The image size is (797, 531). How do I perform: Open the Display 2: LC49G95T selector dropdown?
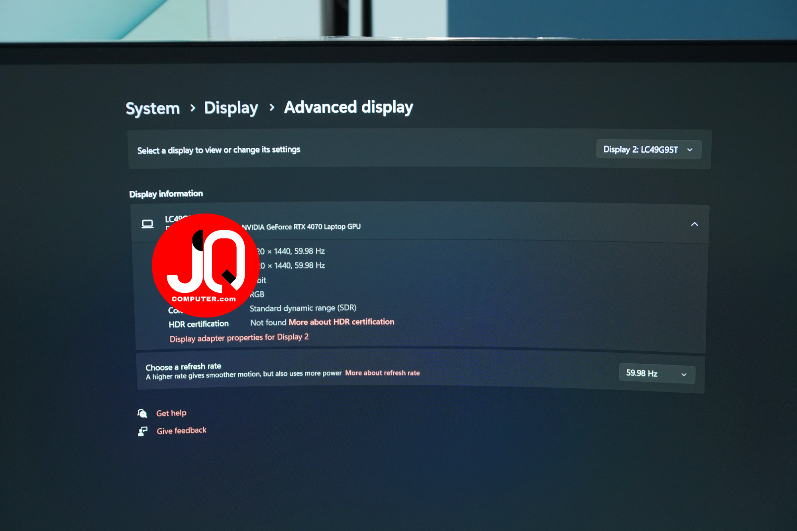coord(648,150)
